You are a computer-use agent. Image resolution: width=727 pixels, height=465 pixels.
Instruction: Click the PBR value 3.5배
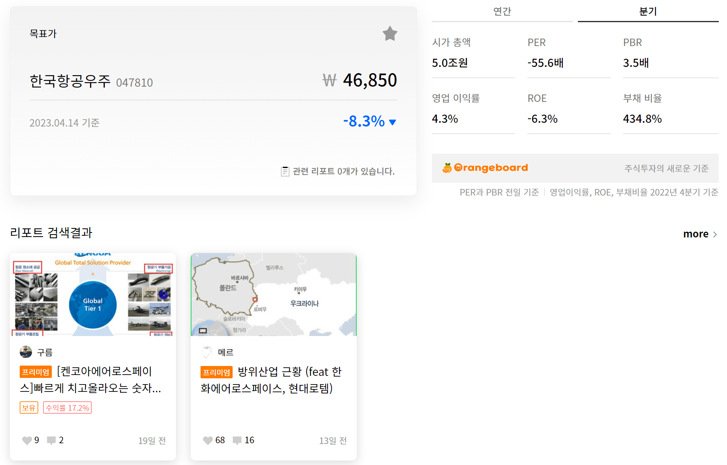pyautogui.click(x=636, y=63)
